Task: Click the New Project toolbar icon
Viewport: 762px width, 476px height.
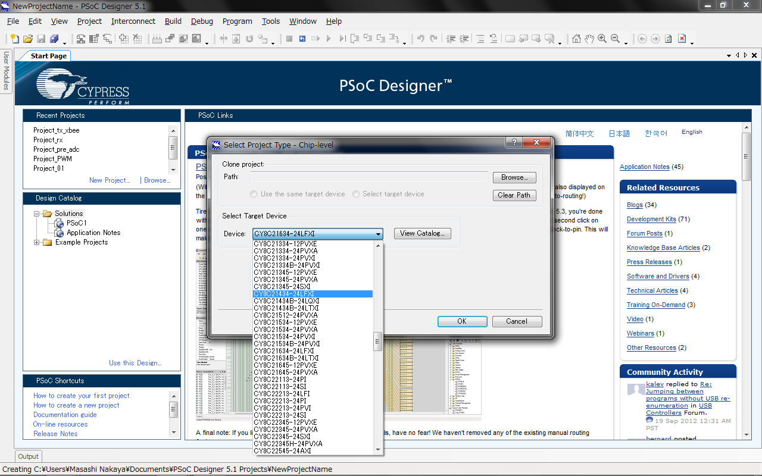Action: click(x=15, y=39)
